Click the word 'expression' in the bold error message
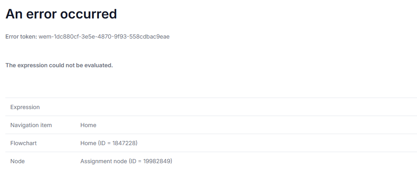 [x=32, y=65]
